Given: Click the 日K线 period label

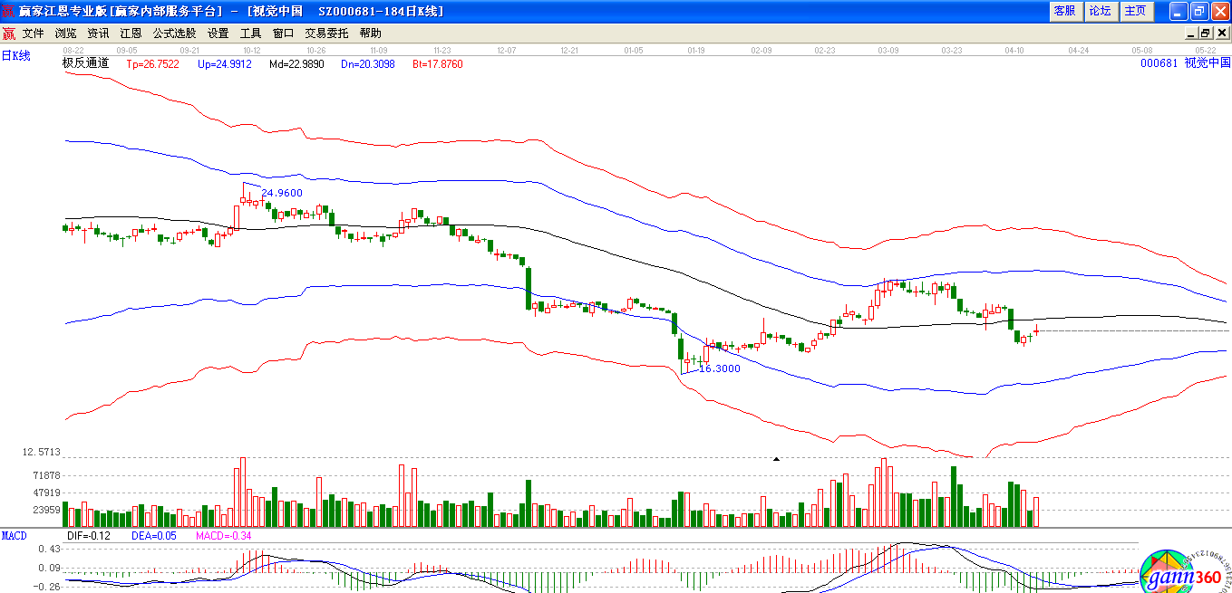Looking at the screenshot, I should [x=15, y=56].
